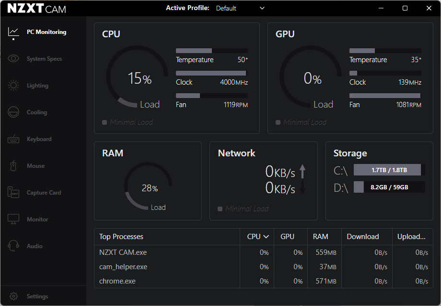Select the Keyboard icon in sidebar
Screen dimensions: 441x306
[13, 139]
